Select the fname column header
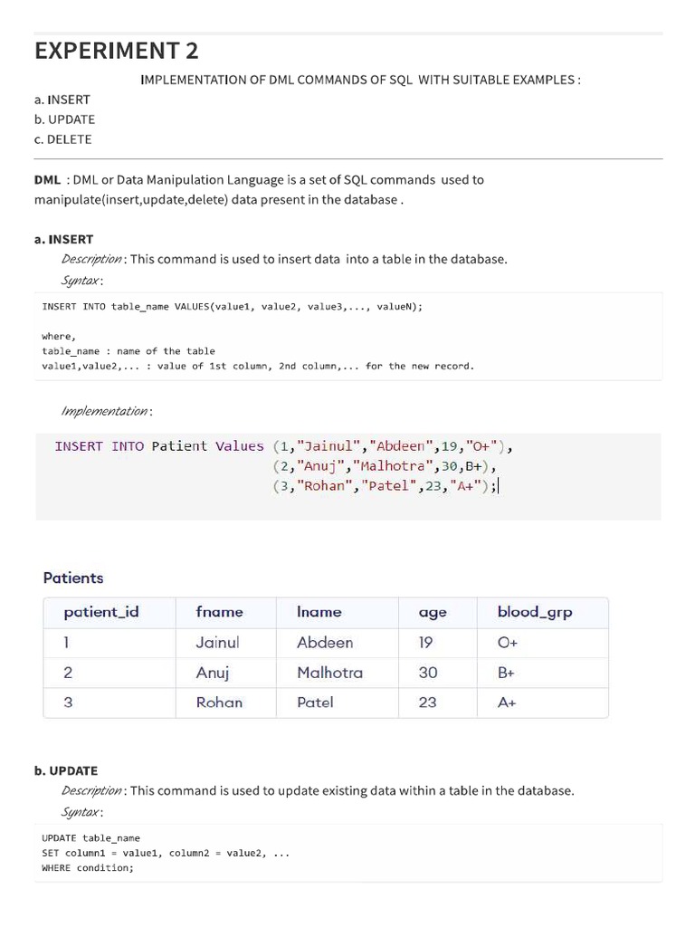Viewport: 695px width, 927px height. click(x=220, y=612)
